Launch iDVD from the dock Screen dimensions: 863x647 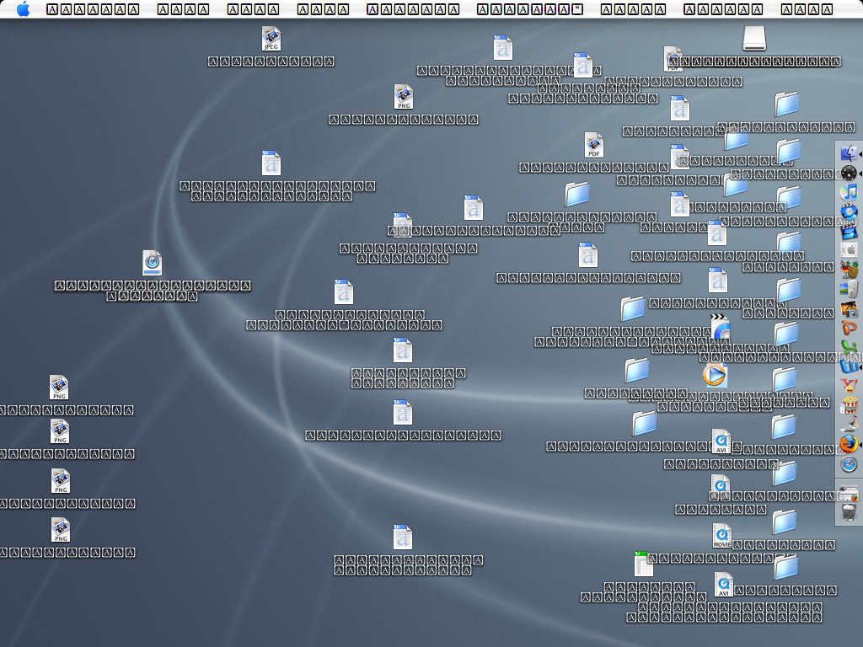point(849,211)
